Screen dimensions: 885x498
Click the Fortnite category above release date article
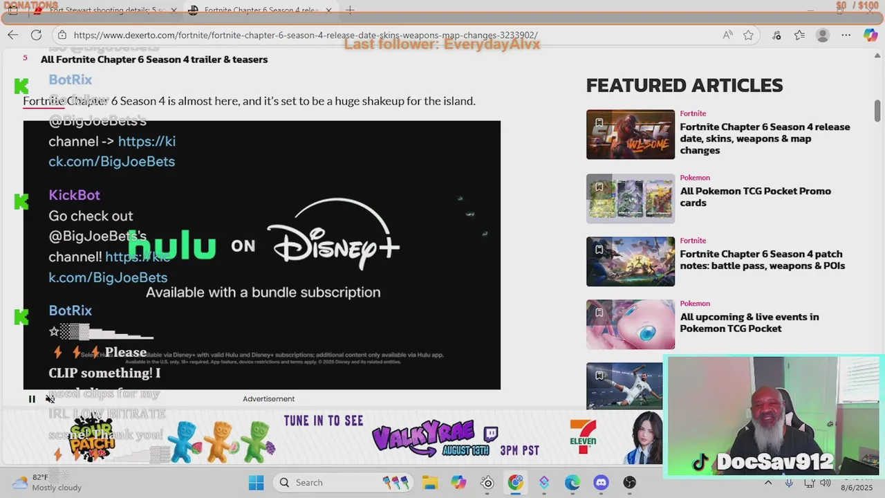693,113
